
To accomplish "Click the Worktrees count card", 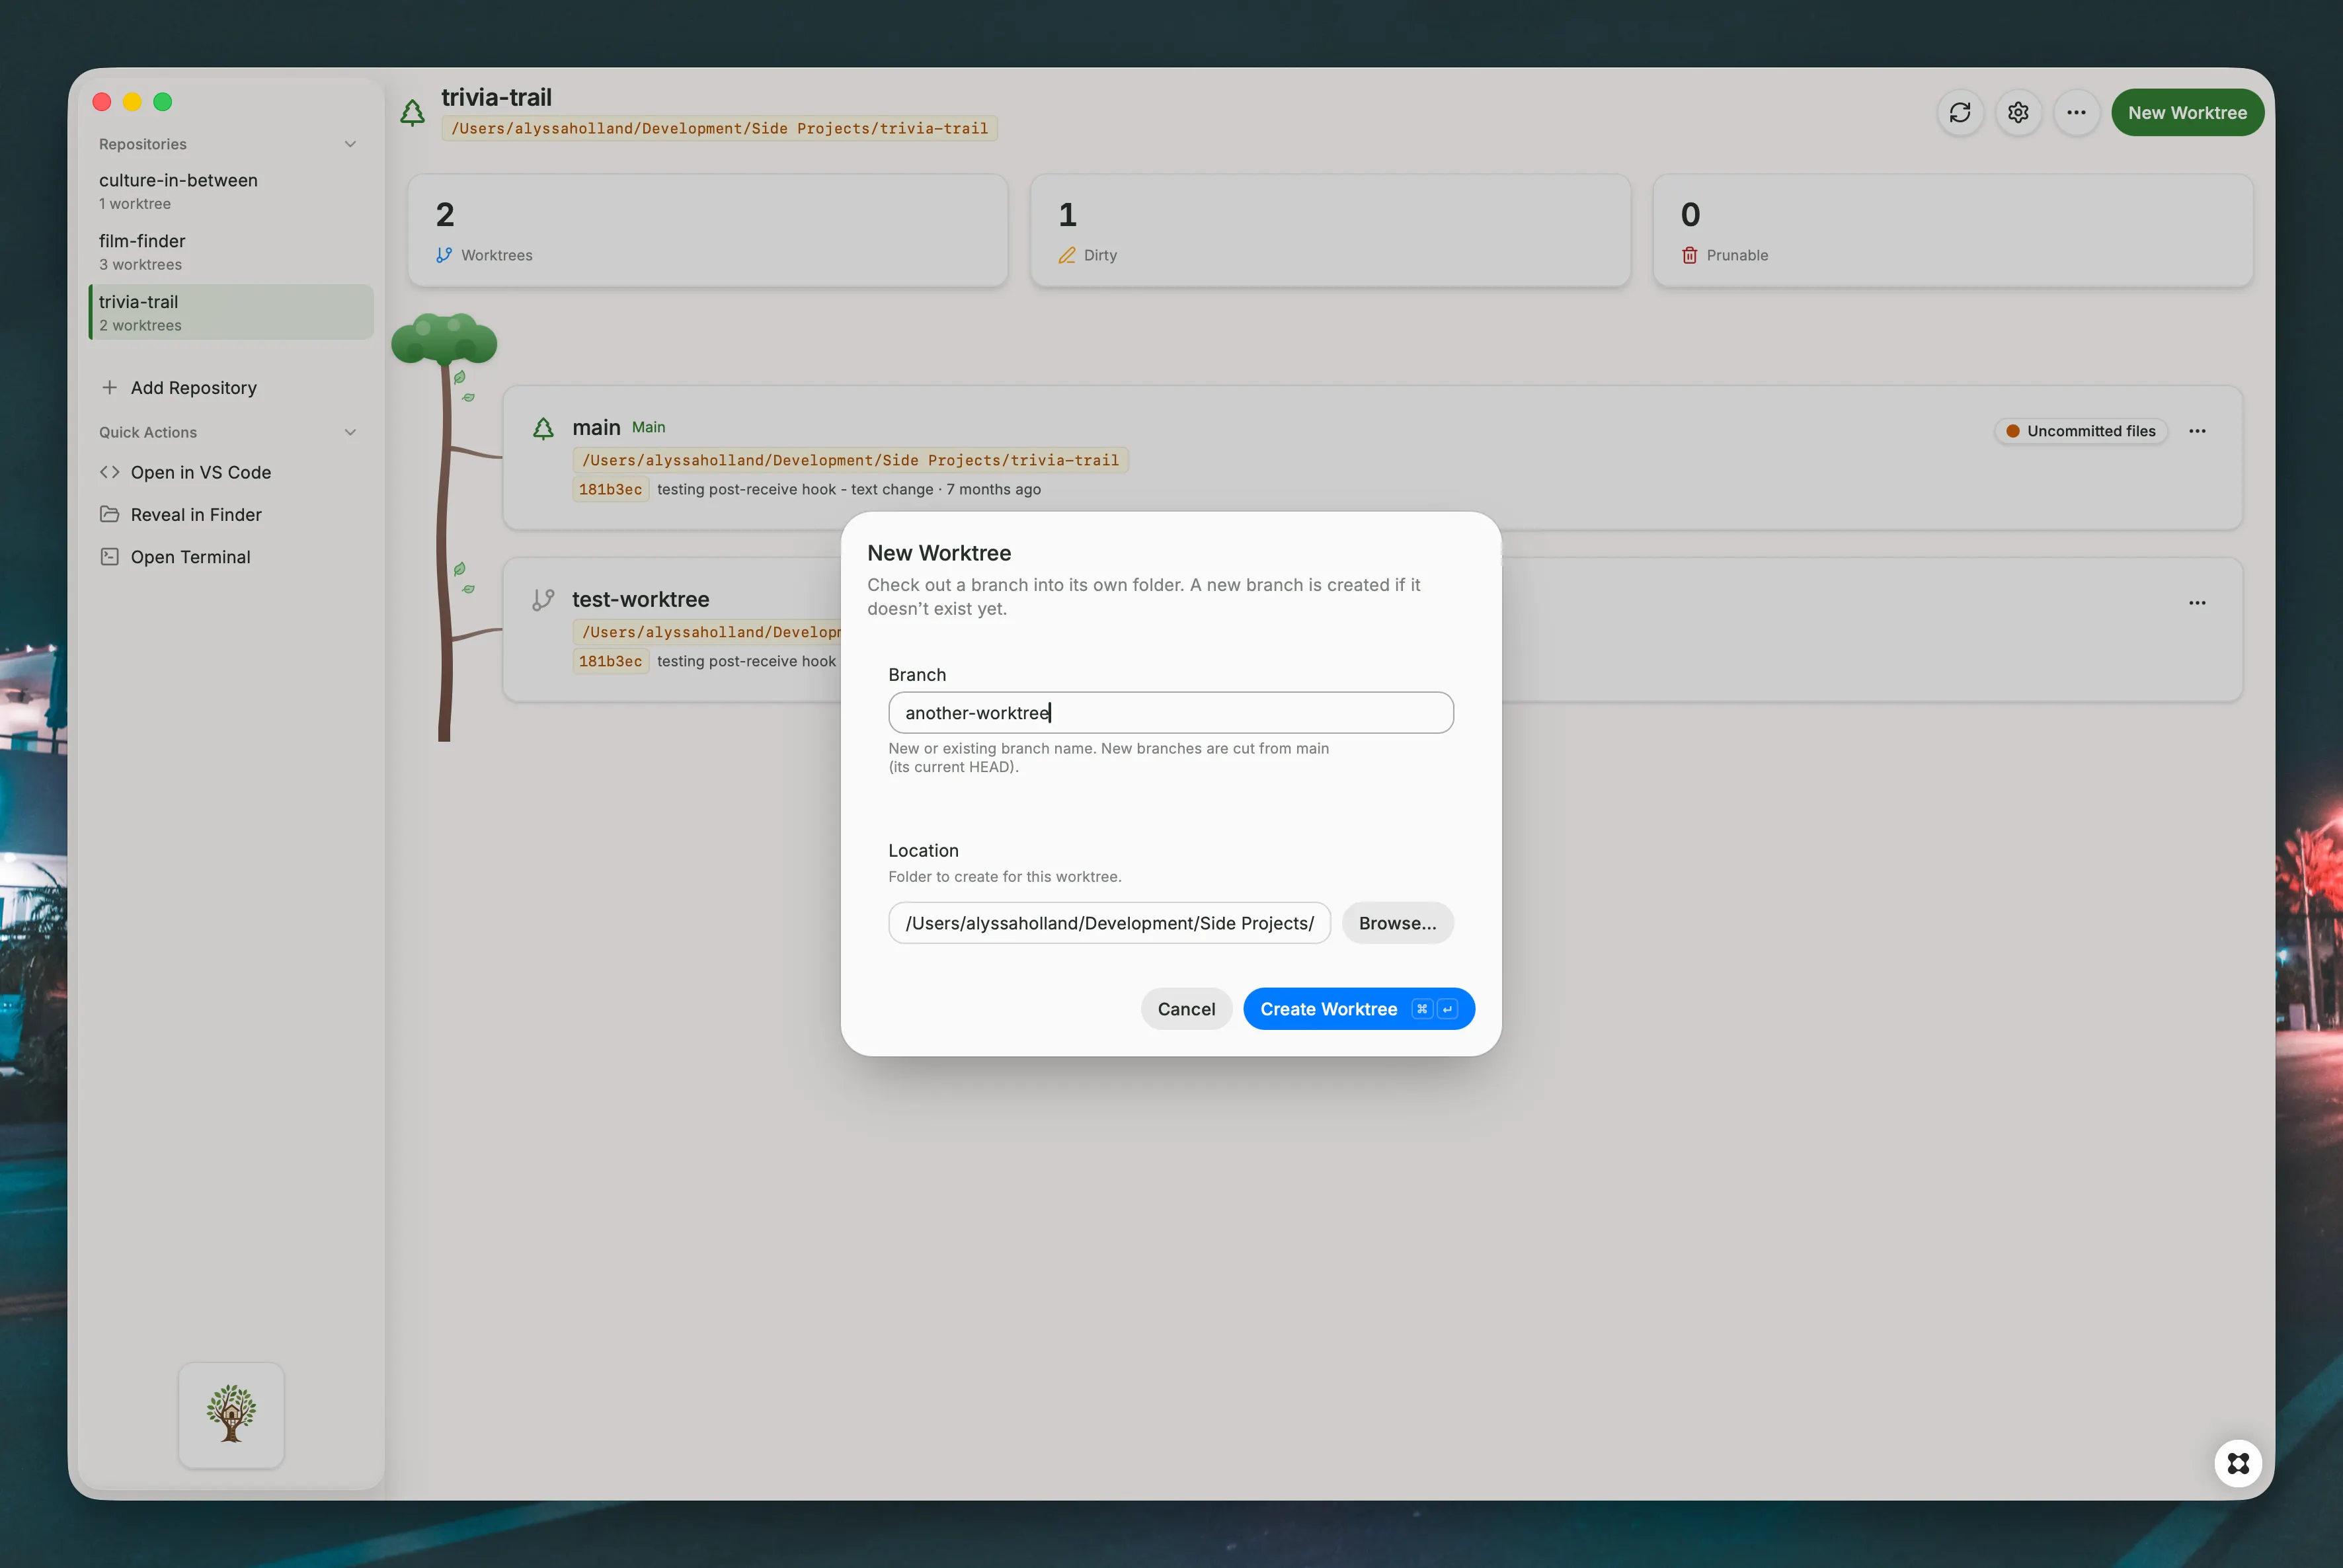I will pyautogui.click(x=707, y=231).
